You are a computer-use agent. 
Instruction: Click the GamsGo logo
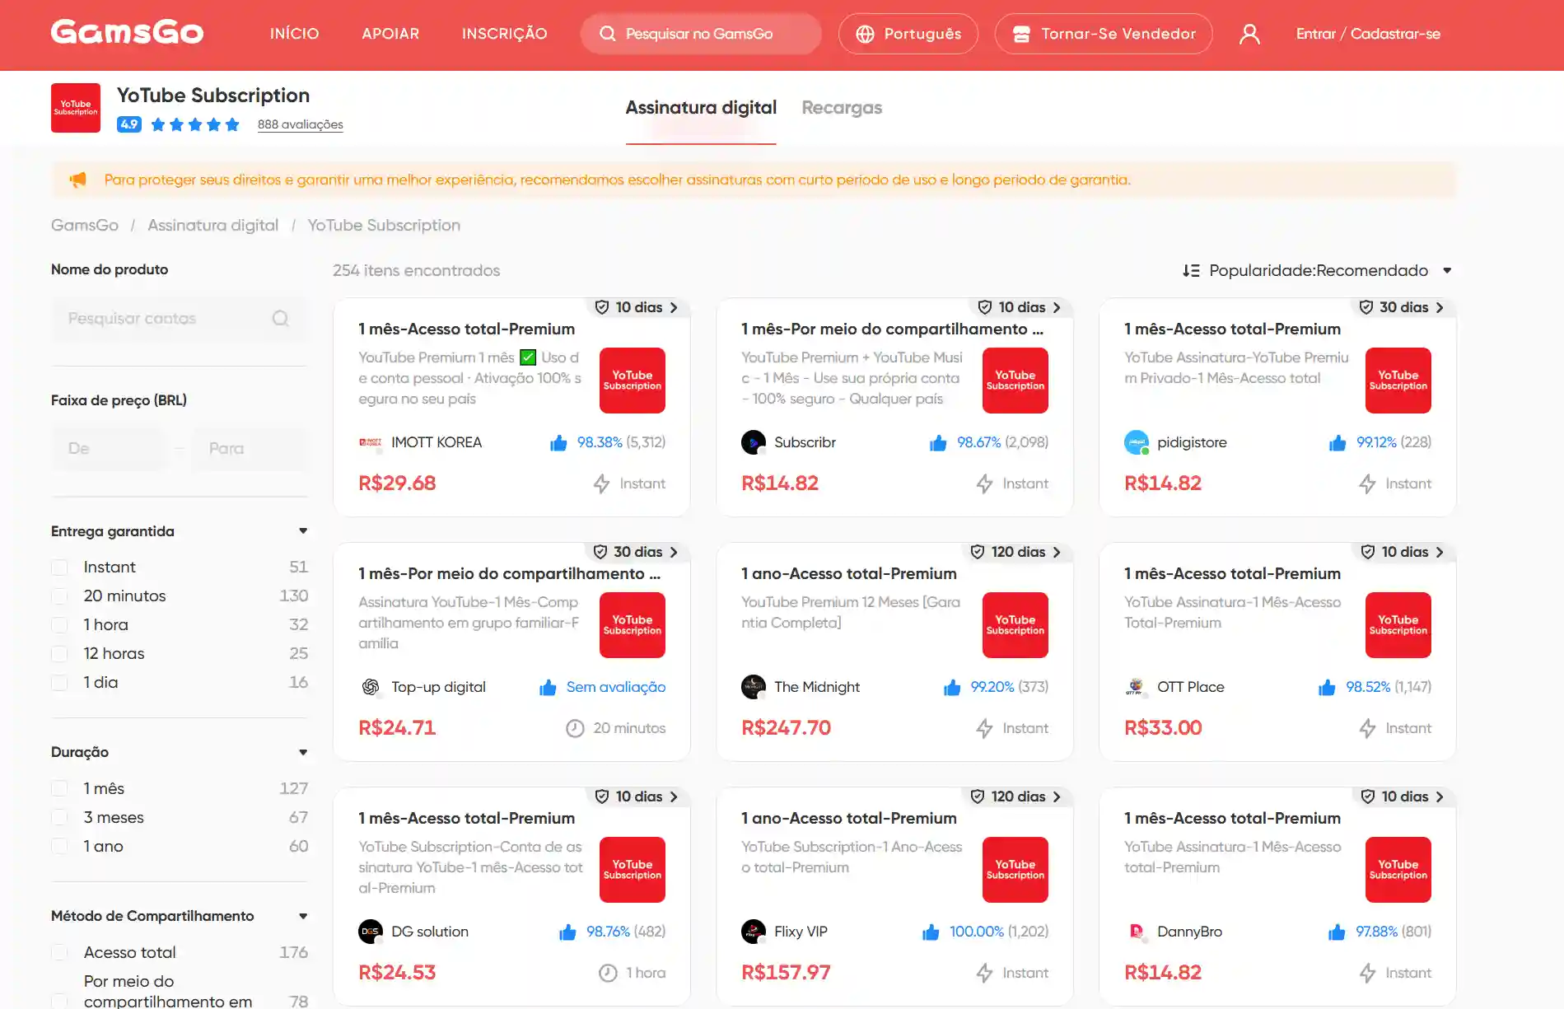click(x=127, y=33)
